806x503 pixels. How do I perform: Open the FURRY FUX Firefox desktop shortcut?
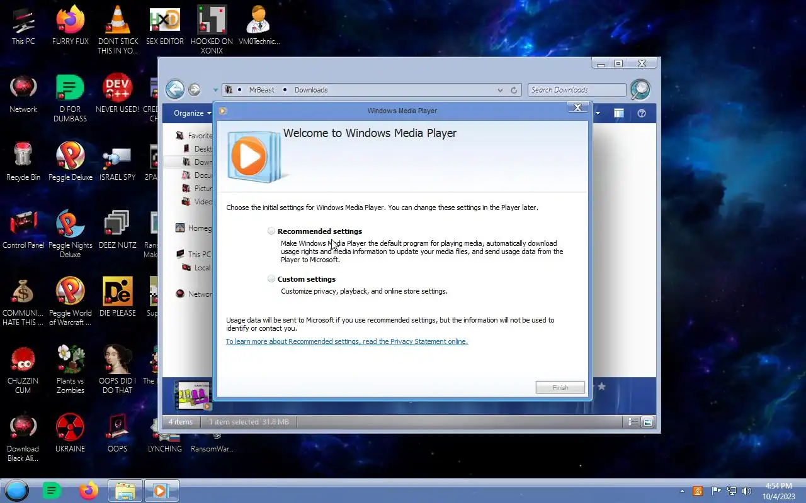(x=70, y=26)
